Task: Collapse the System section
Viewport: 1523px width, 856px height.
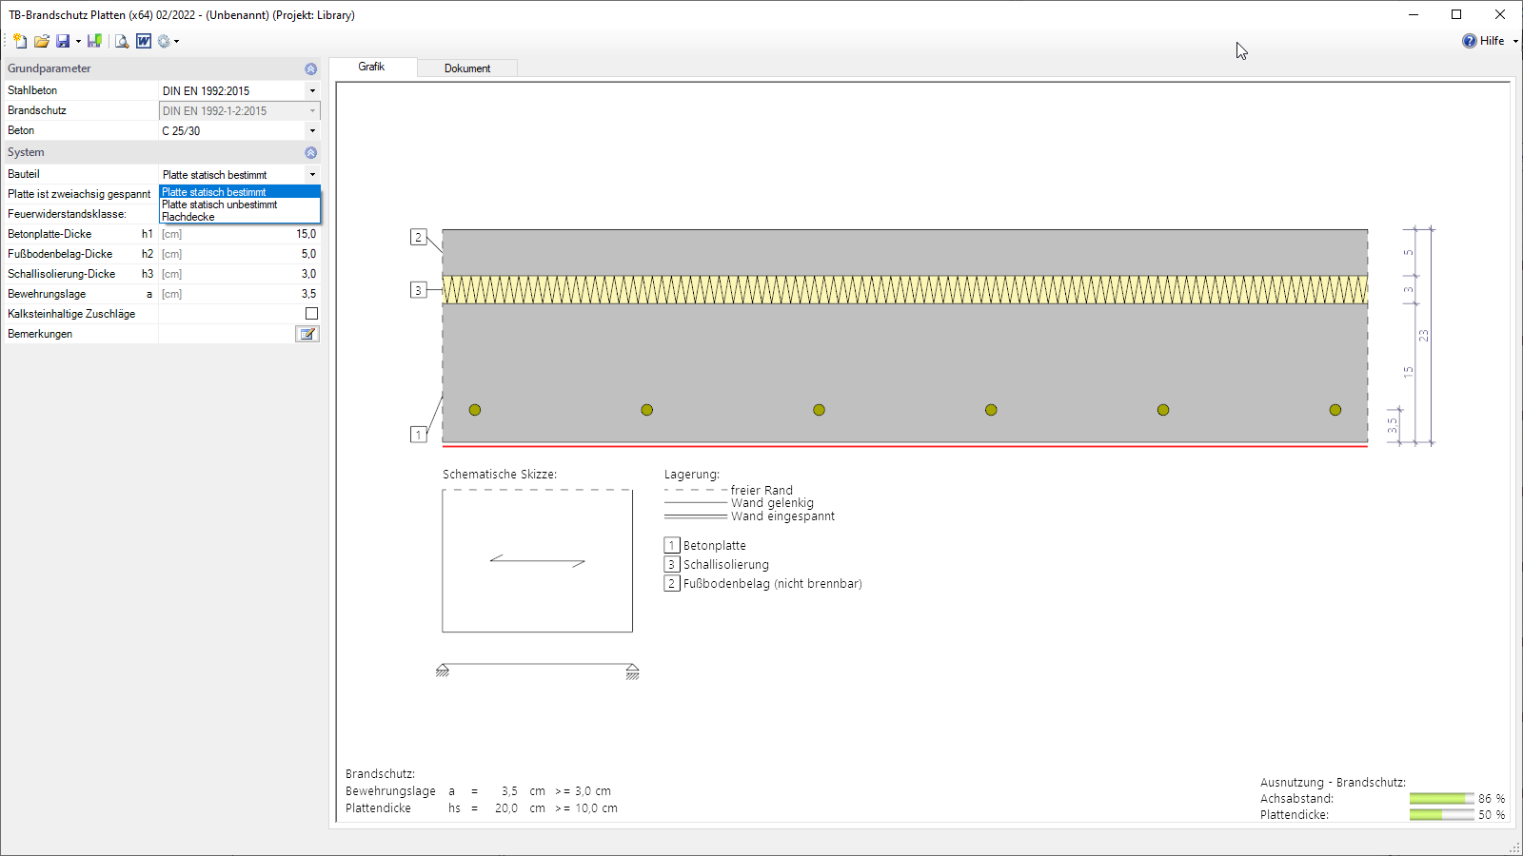Action: click(310, 152)
